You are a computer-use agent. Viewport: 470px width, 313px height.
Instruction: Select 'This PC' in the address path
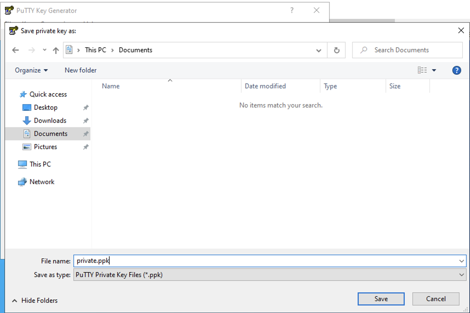click(95, 50)
